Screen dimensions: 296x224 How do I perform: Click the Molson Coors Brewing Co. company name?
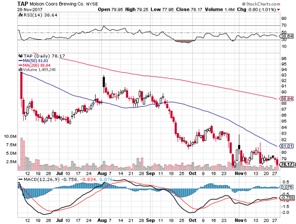click(57, 4)
